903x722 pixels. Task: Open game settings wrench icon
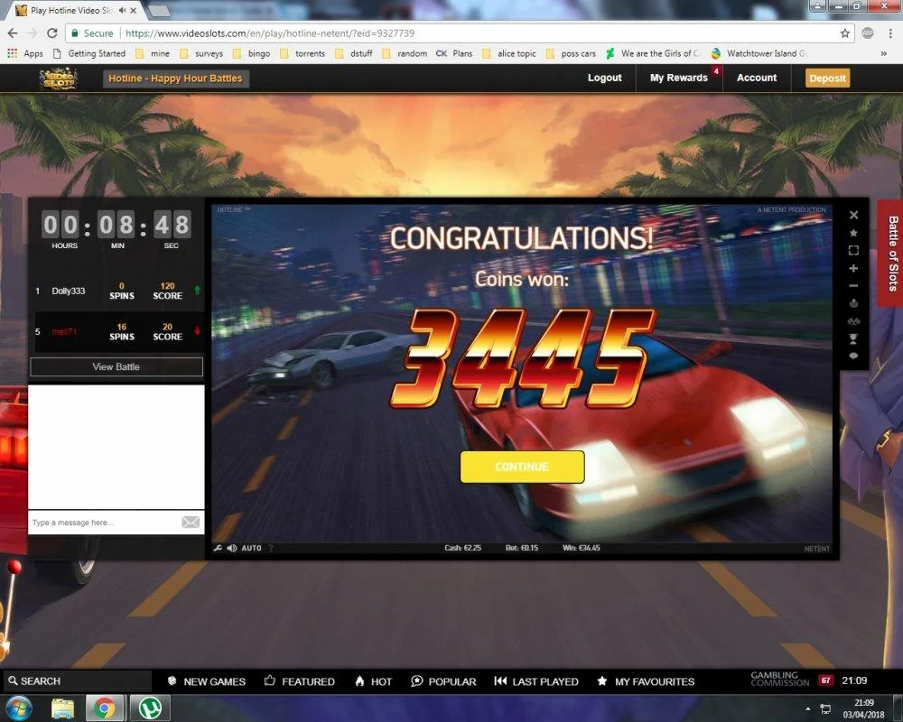pyautogui.click(x=218, y=548)
